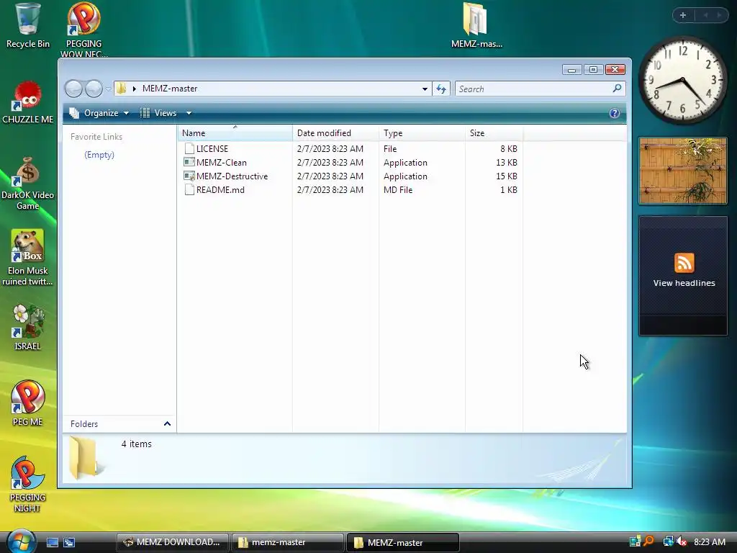Screen dimensions: 737x553
Task: Select the PEGGING NIGHT desktop shortcut
Action: pyautogui.click(x=27, y=485)
